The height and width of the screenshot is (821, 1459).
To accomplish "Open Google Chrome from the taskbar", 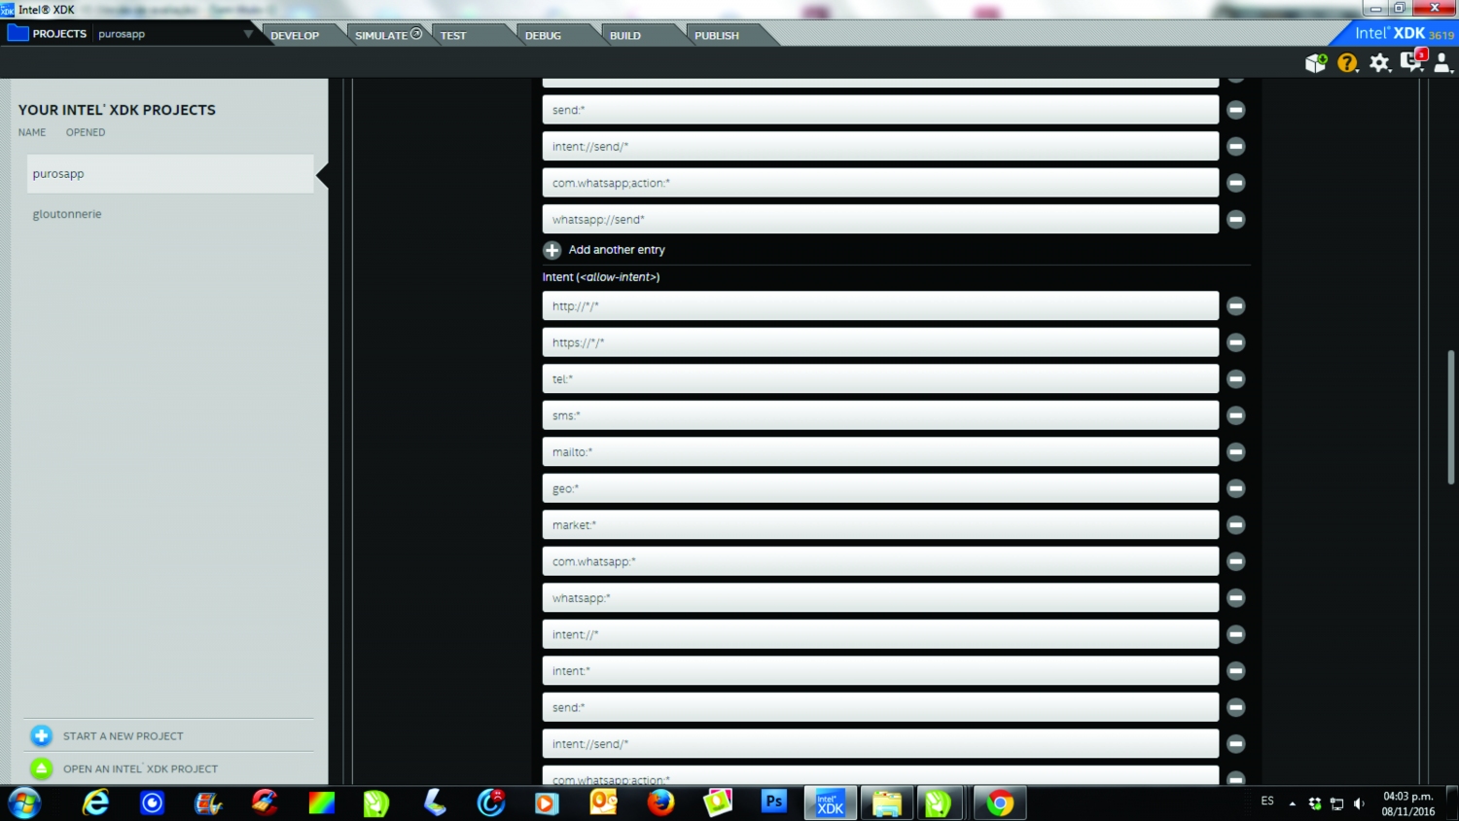I will click(x=999, y=803).
